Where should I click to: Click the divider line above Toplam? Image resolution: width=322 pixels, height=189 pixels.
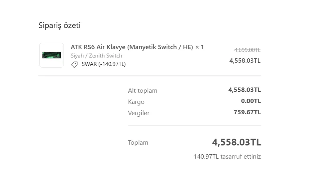[194, 126]
